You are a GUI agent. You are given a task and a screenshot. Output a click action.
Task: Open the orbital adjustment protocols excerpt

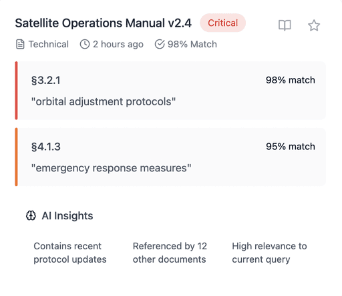coord(104,101)
